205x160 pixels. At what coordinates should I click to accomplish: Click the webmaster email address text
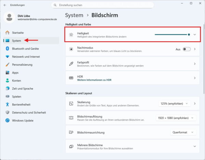click(x=37, y=19)
